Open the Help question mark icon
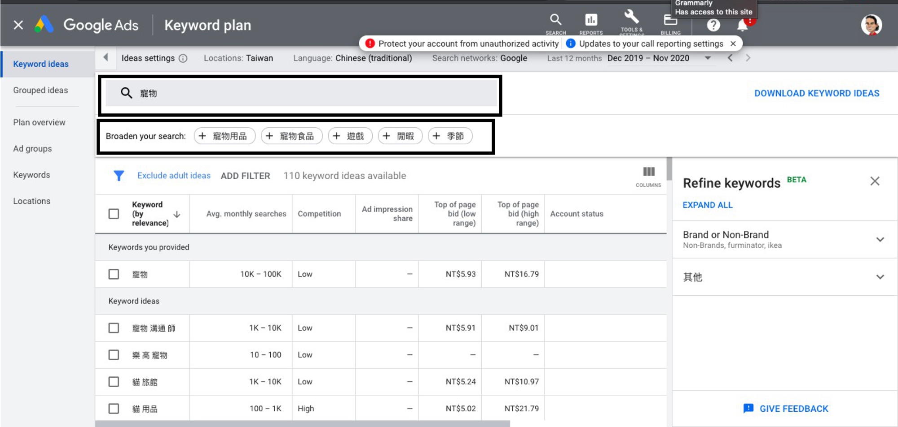898x427 pixels. click(713, 25)
